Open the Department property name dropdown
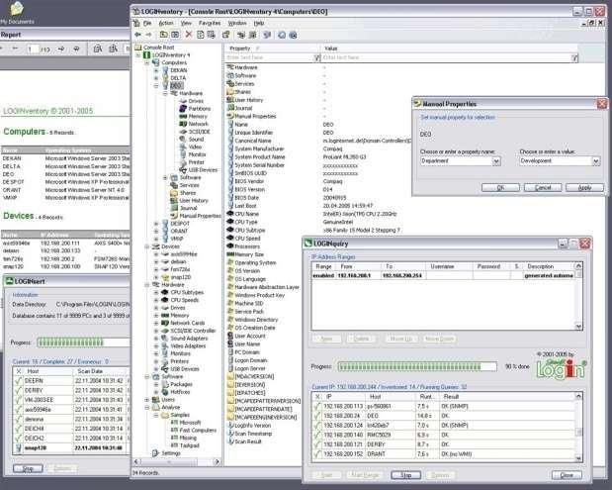 pyautogui.click(x=496, y=161)
